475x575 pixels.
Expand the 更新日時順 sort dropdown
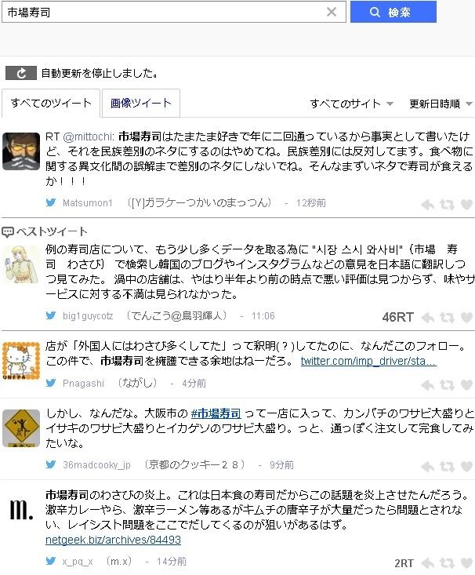coord(441,104)
